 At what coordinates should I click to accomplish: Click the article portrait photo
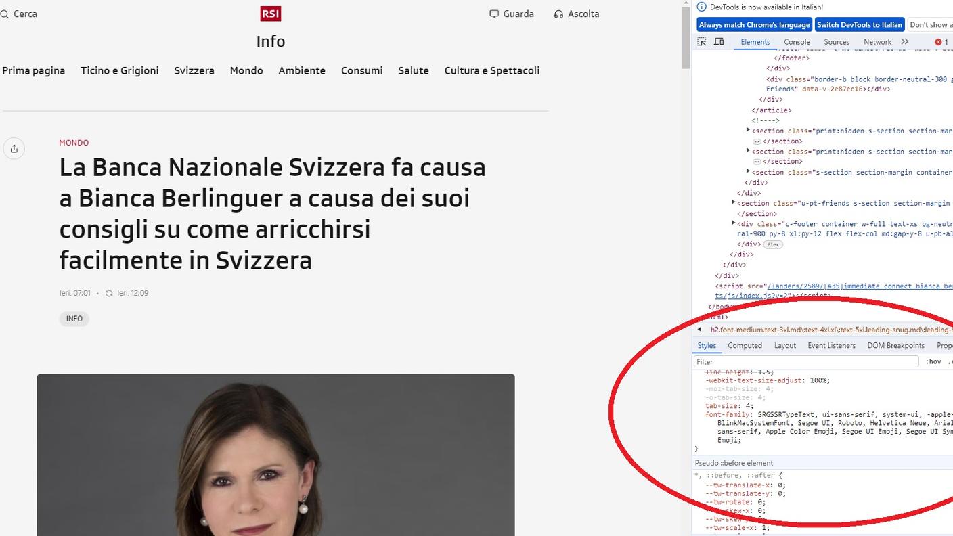(276, 455)
